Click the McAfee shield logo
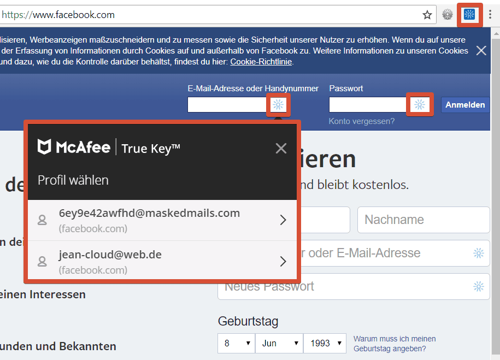 (44, 147)
